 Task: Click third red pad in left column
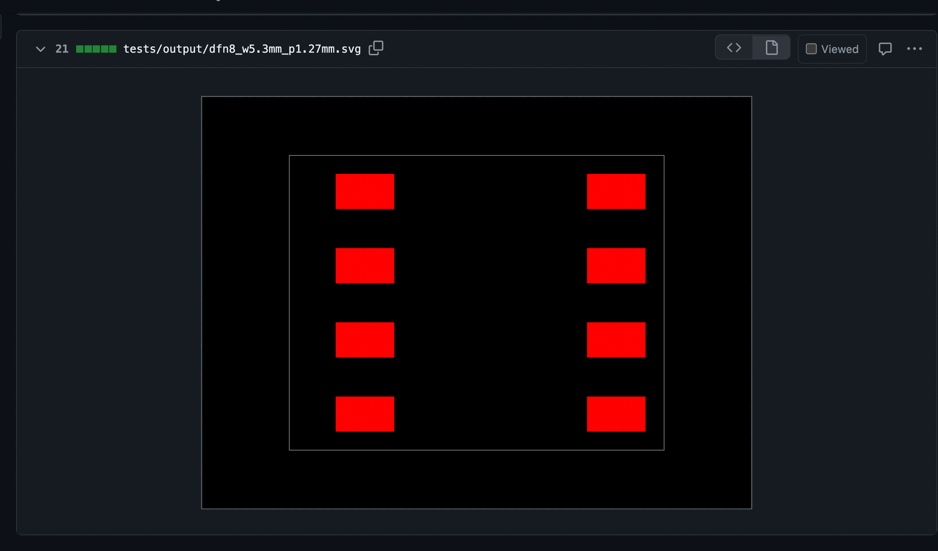click(x=364, y=340)
